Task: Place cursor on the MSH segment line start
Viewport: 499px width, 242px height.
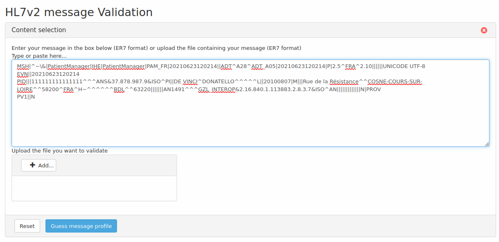Action: [17, 66]
